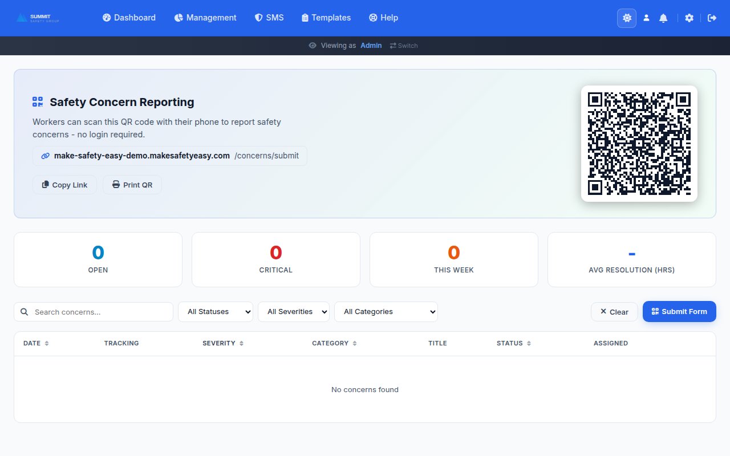Click the Search concerns input field

coord(94,312)
